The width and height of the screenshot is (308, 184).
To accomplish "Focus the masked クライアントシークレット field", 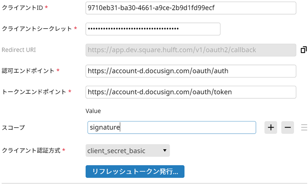I will pos(153,29).
